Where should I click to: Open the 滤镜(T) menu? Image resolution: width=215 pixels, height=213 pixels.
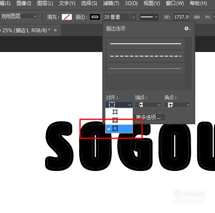click(111, 3)
